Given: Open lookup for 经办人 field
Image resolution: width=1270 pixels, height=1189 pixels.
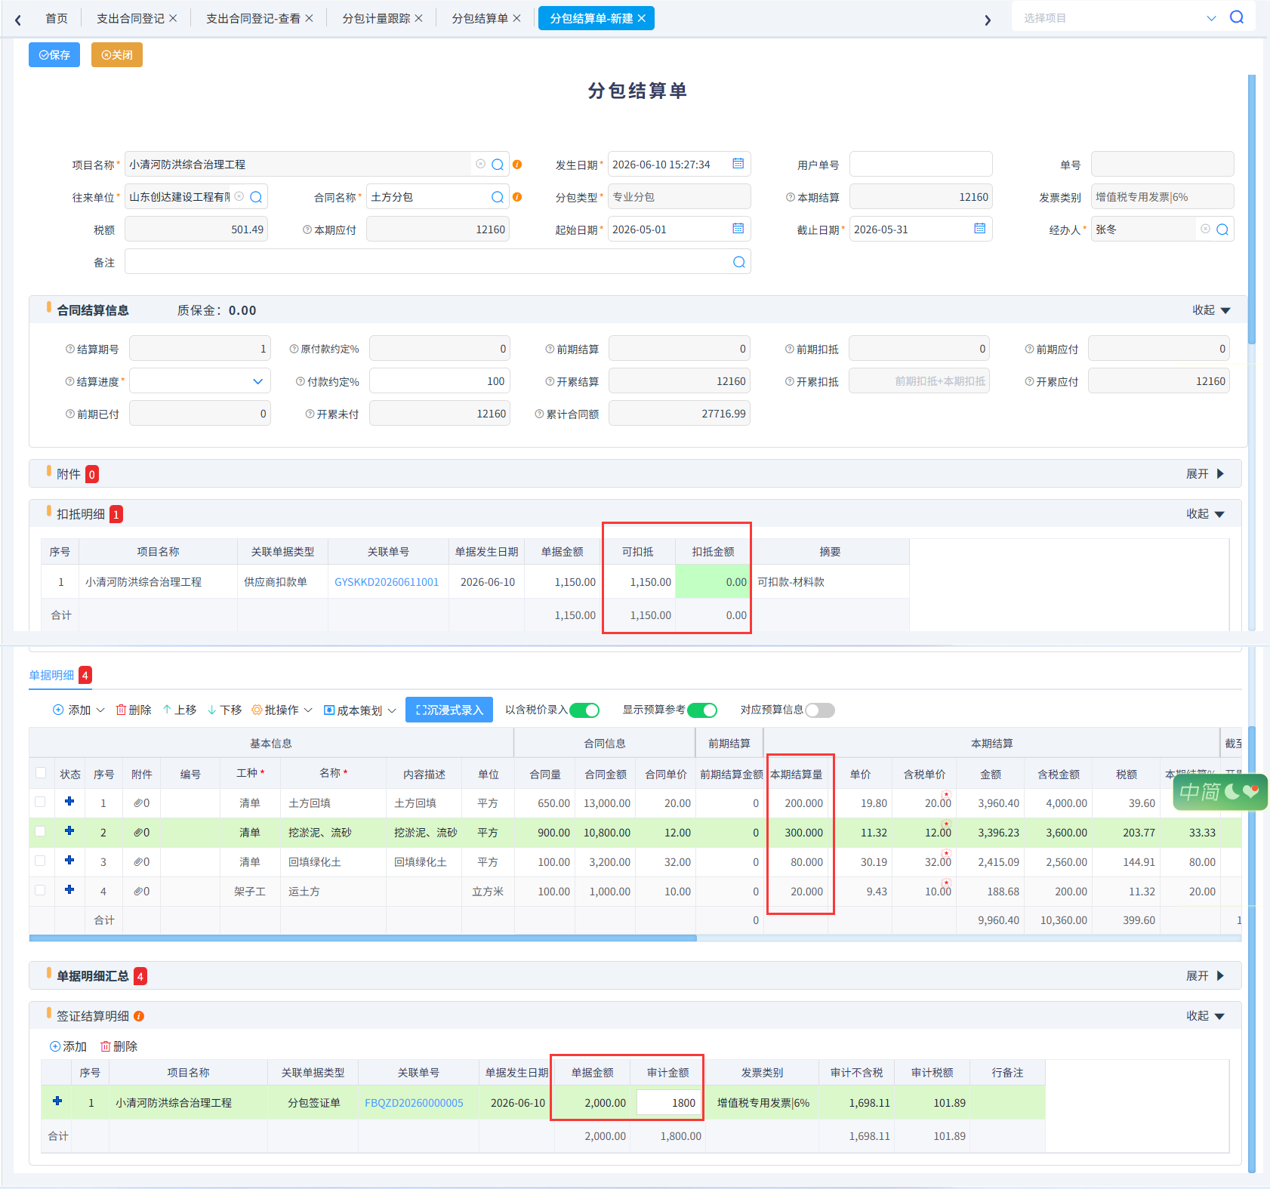Looking at the screenshot, I should point(1222,229).
